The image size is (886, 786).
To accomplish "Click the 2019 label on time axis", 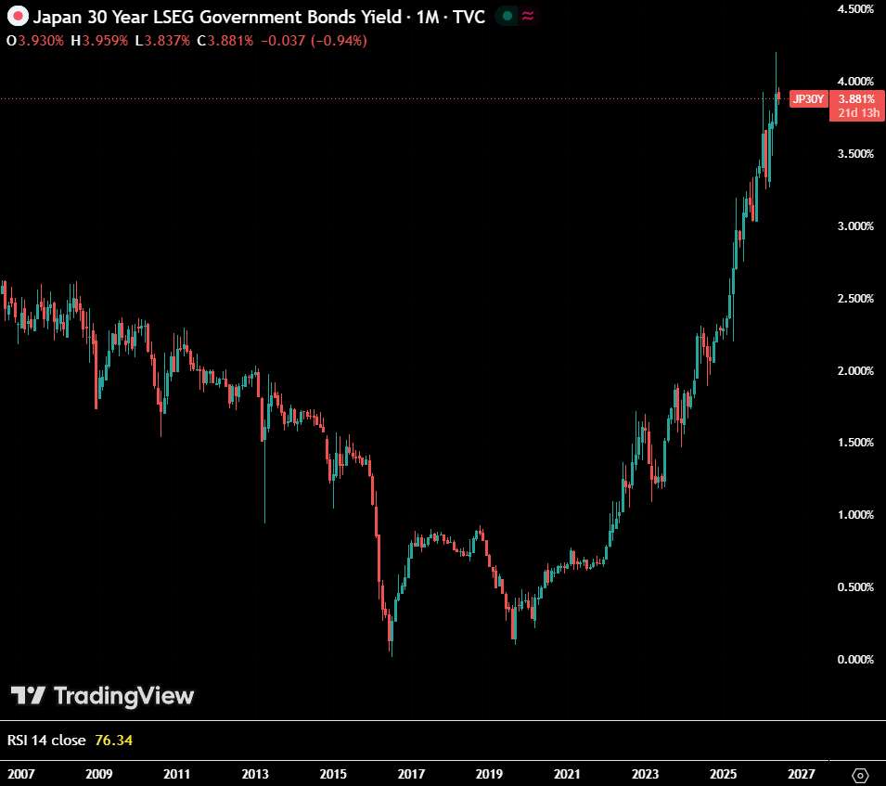I will [489, 774].
